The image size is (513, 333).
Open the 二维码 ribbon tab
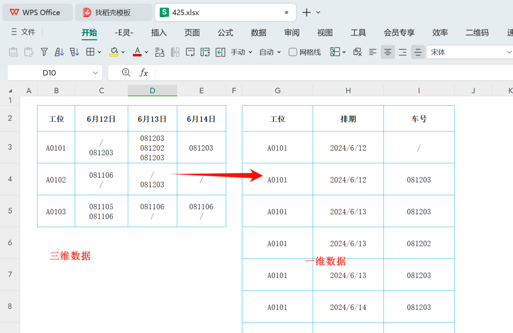477,33
